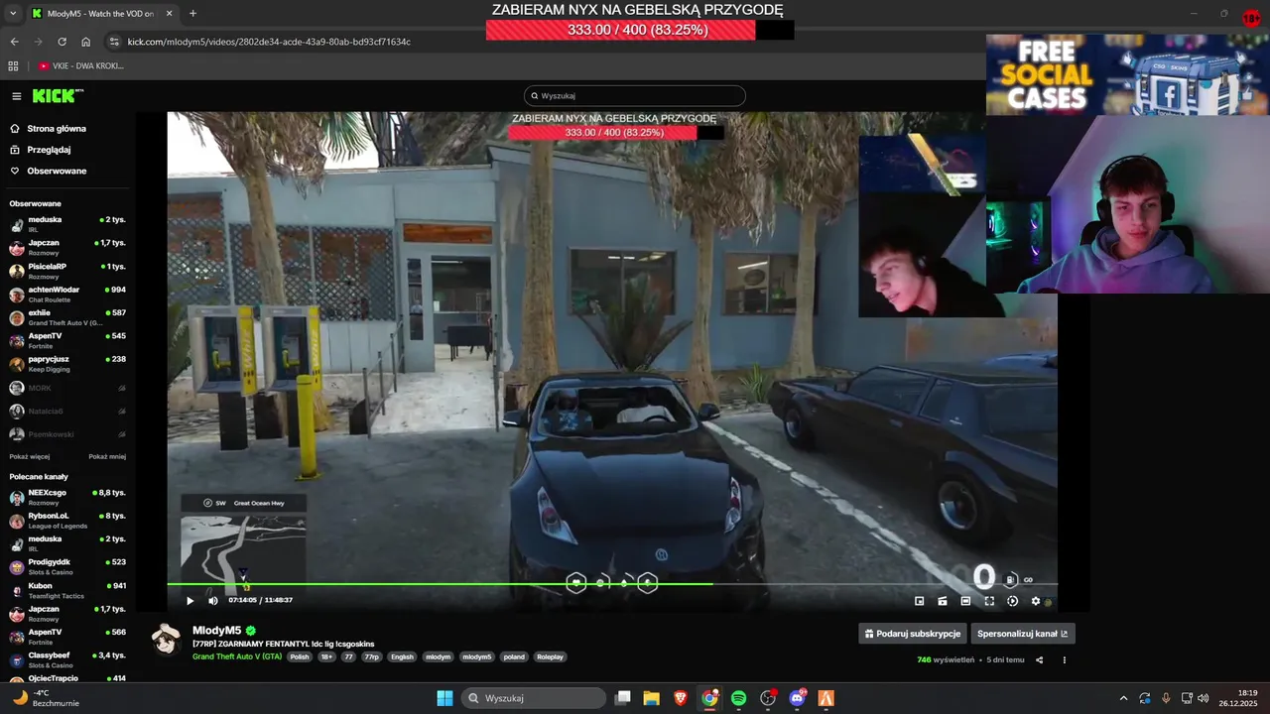Select the English tag
1270x714 pixels.
point(402,656)
